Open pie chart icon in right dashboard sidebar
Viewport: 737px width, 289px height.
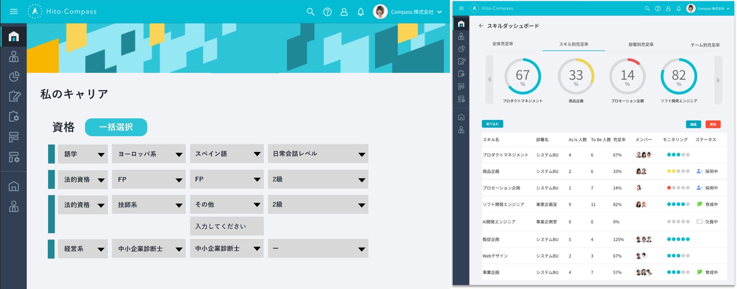click(461, 49)
